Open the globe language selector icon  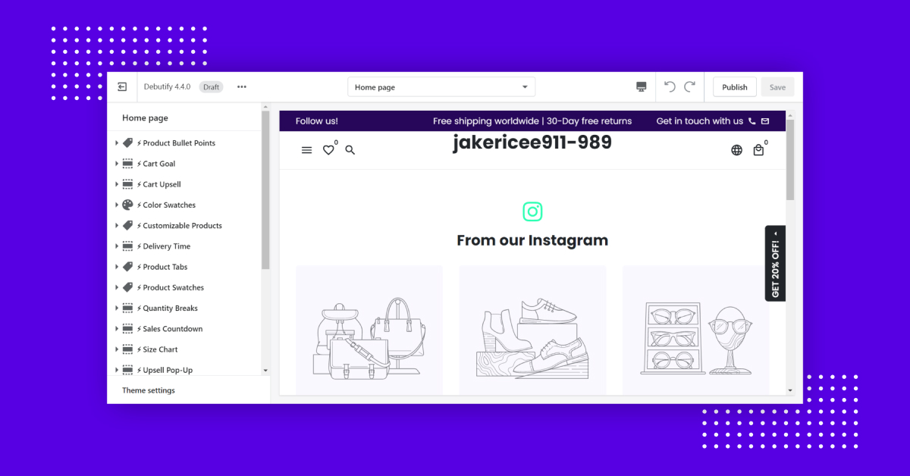[x=736, y=150]
